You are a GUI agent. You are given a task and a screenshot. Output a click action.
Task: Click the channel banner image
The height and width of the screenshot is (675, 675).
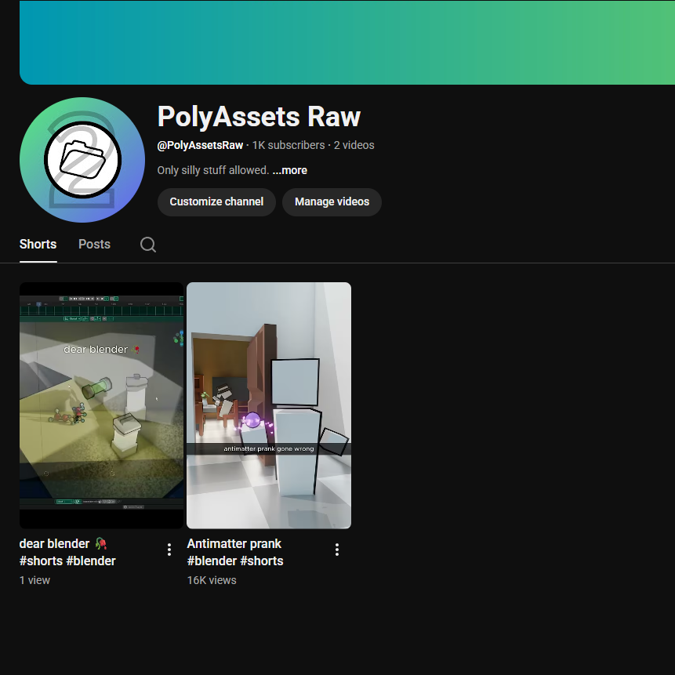click(347, 42)
